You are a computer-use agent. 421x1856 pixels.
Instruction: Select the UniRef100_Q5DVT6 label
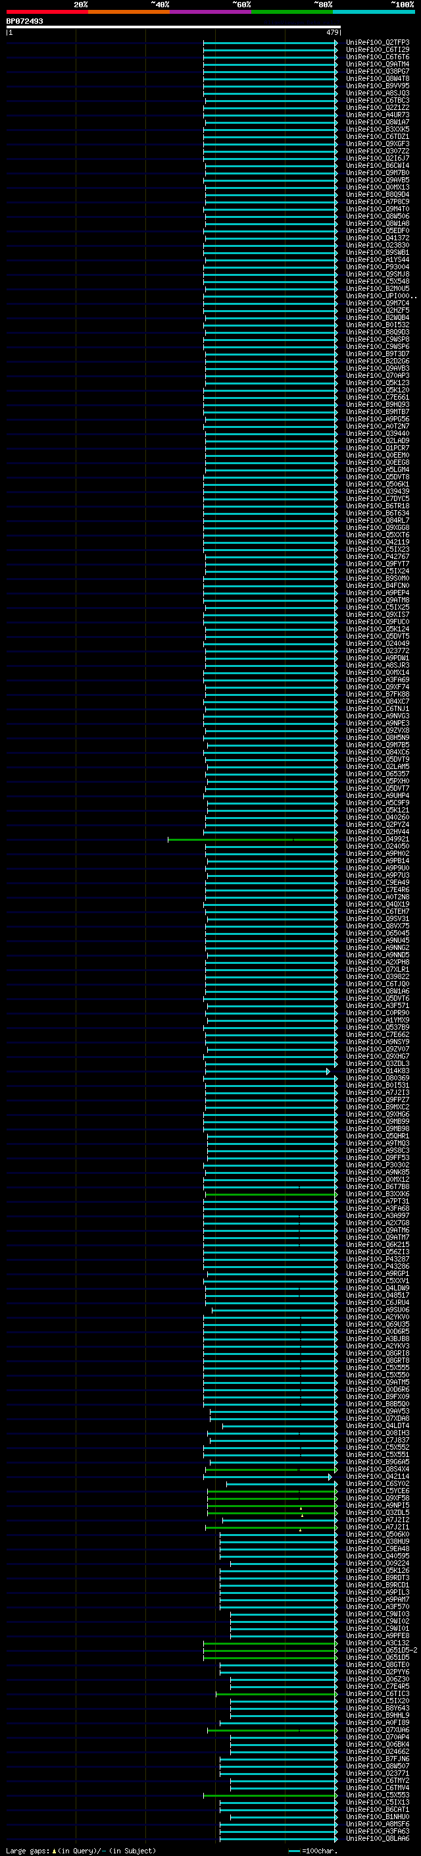pos(377,999)
